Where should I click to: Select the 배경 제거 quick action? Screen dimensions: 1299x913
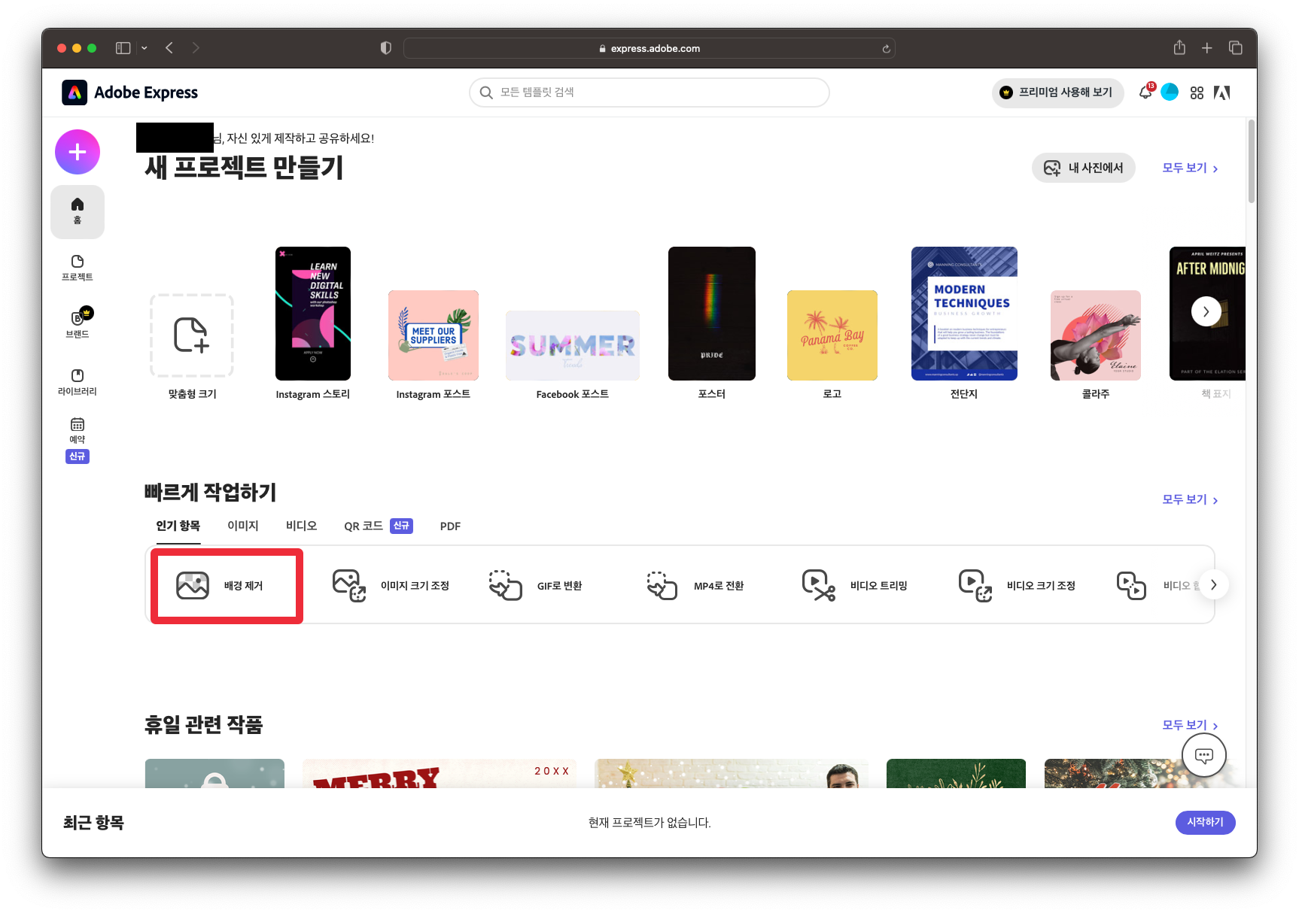tap(227, 586)
